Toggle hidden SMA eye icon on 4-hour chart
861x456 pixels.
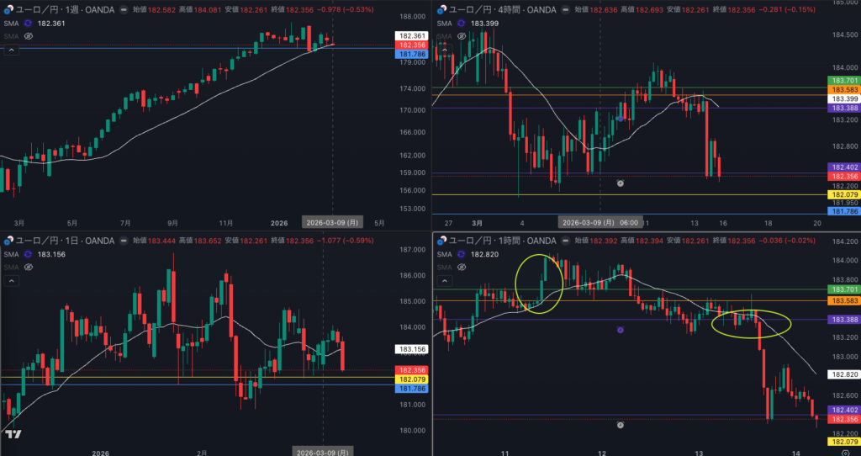click(461, 37)
